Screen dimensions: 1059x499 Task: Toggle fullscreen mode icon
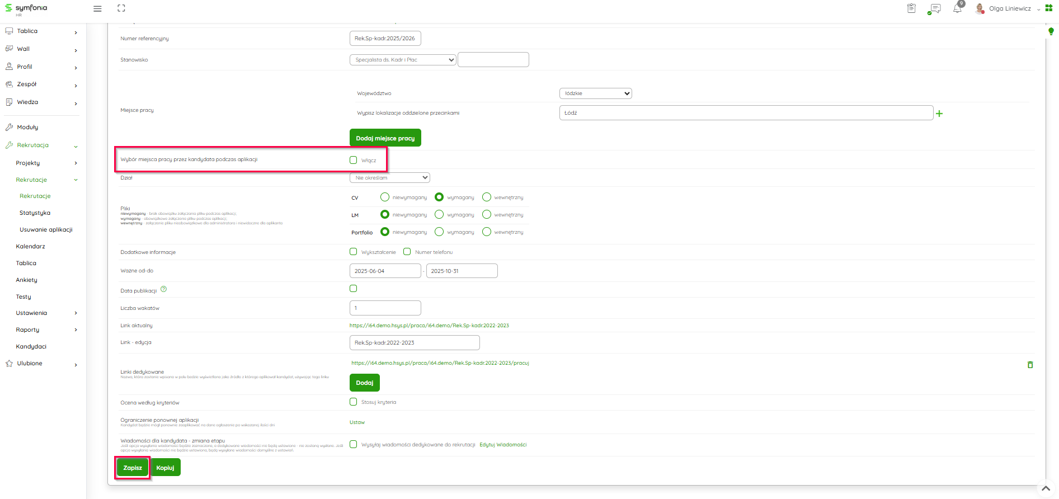(121, 8)
